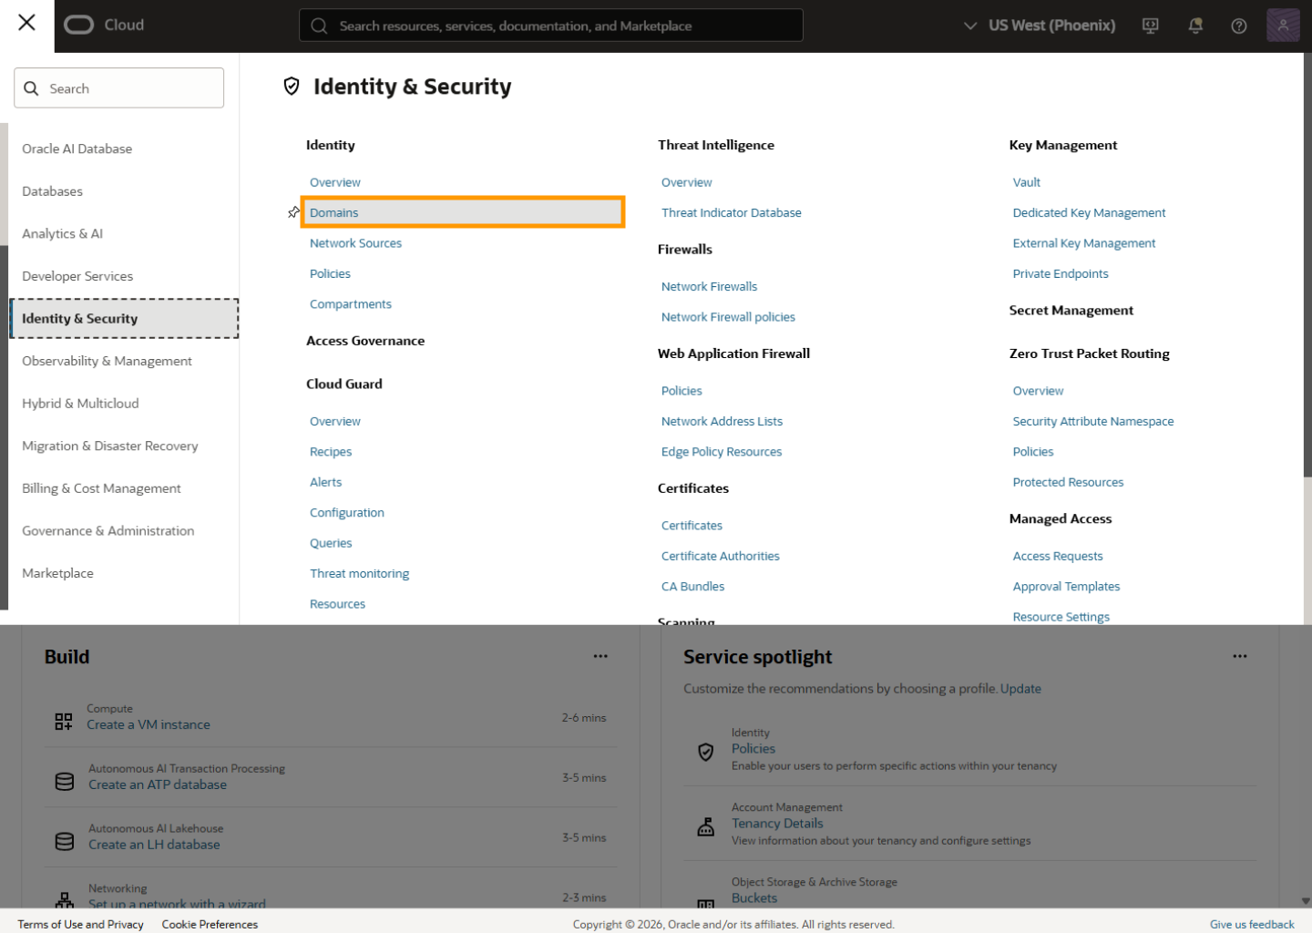Open the help question mark icon
The height and width of the screenshot is (933, 1312).
click(x=1239, y=26)
